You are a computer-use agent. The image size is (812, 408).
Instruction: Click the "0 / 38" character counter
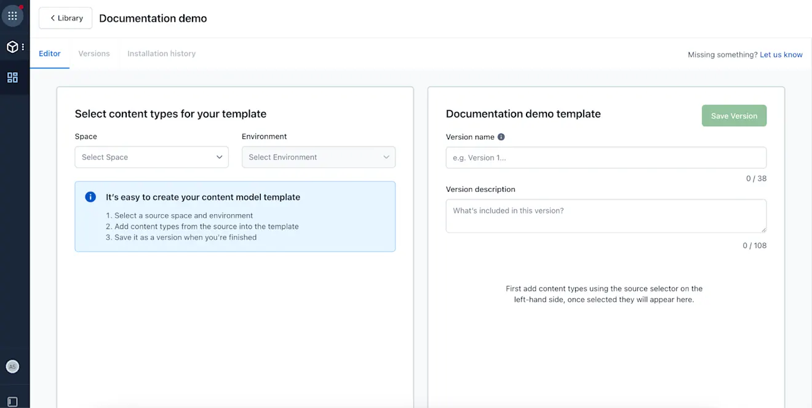click(756, 178)
